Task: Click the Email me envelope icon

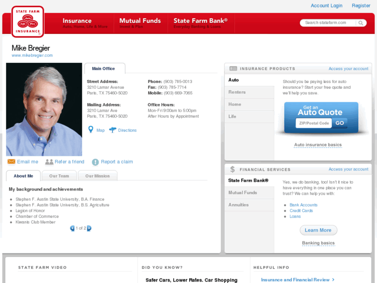Action: point(11,161)
